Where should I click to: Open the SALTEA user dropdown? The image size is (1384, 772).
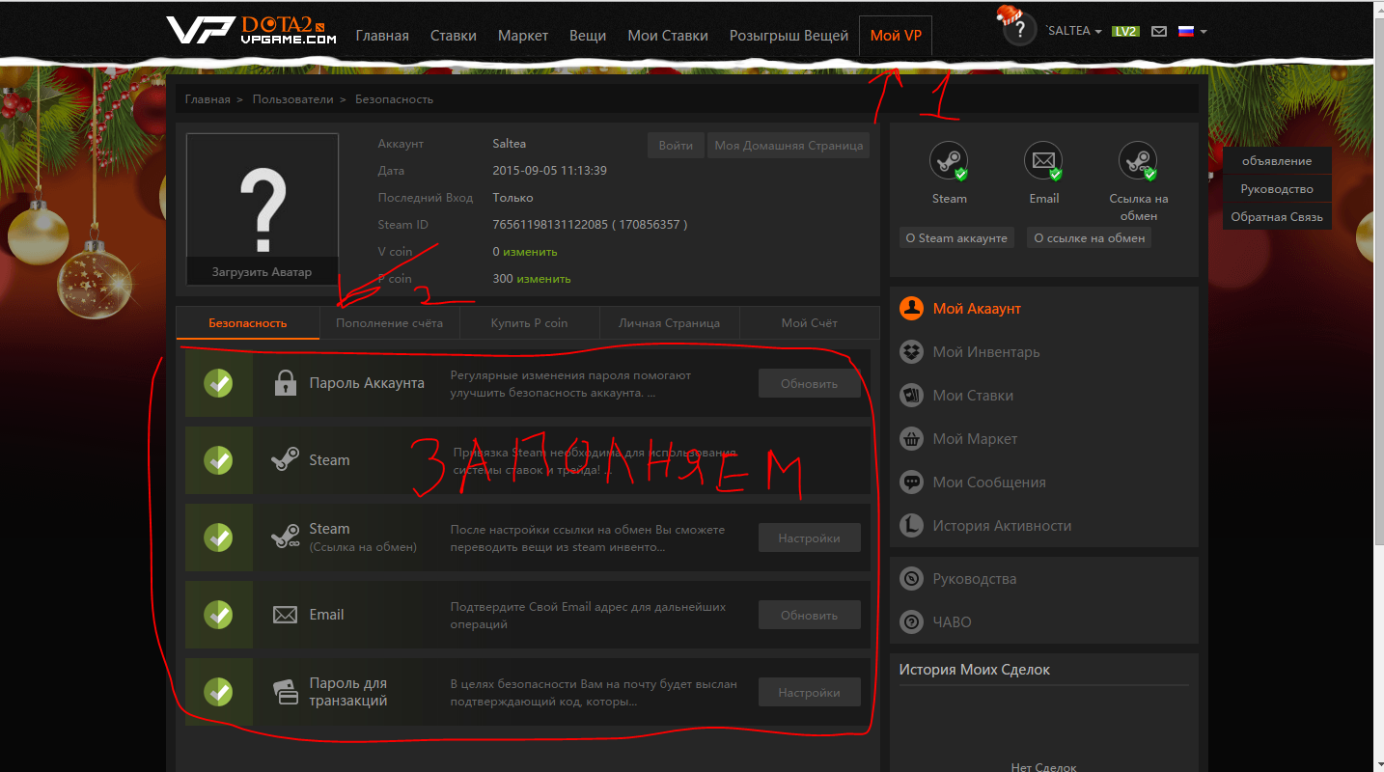click(x=1073, y=31)
